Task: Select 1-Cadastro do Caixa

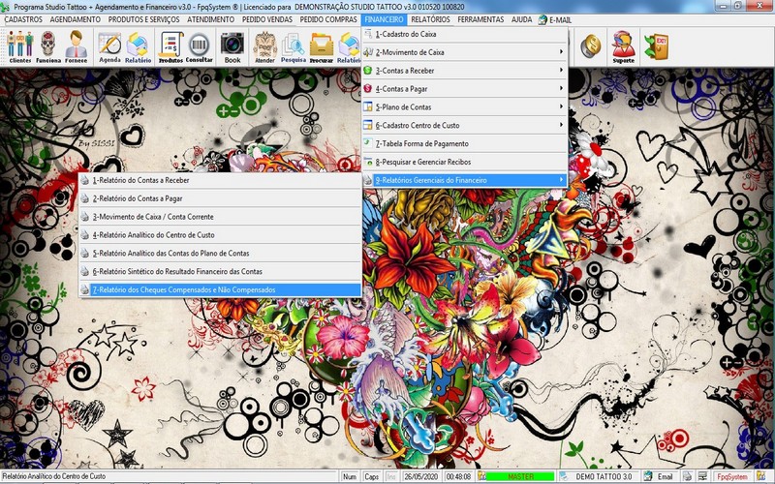Action: 465,34
